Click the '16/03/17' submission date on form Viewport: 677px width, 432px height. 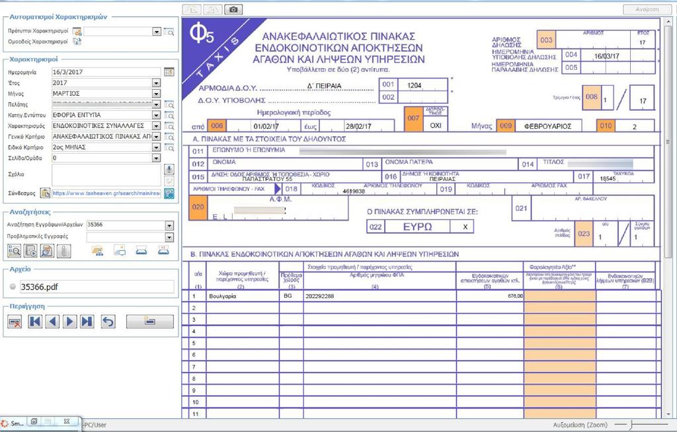[x=606, y=56]
